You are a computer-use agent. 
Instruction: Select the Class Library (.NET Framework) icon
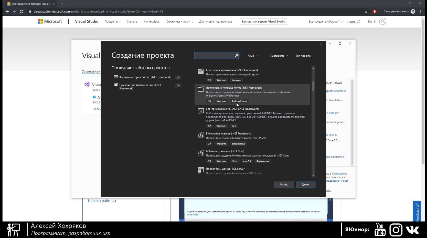click(x=201, y=135)
